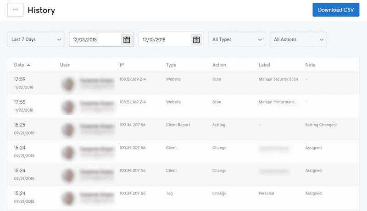Sort by the Type column header
367x211 pixels.
tap(171, 65)
